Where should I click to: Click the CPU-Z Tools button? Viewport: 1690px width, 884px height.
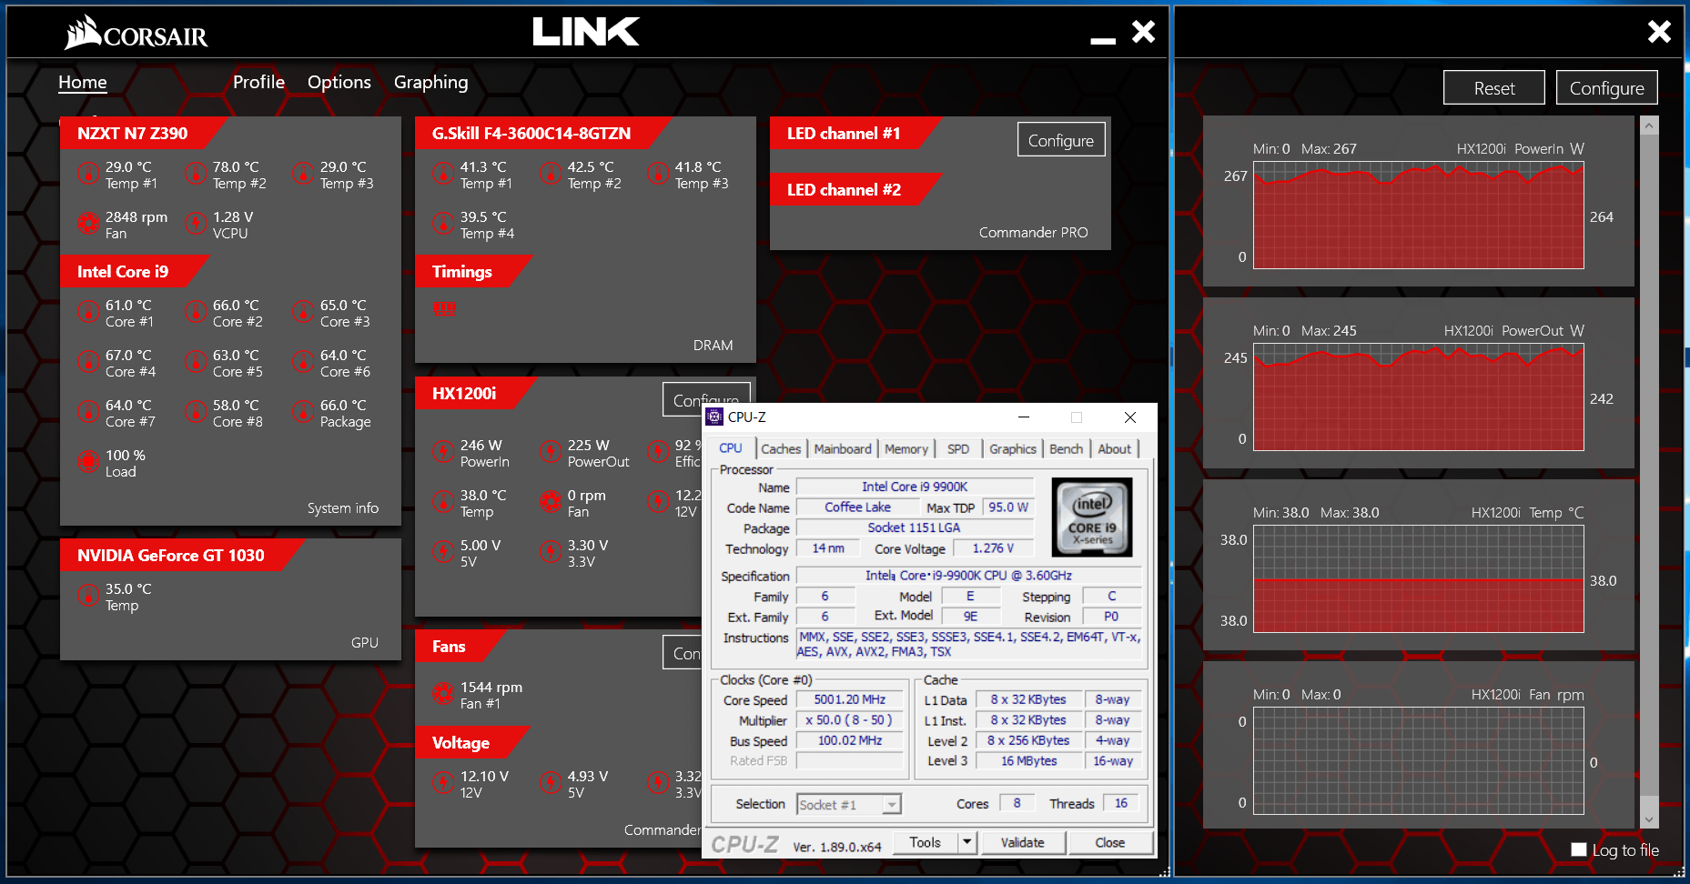tap(925, 842)
